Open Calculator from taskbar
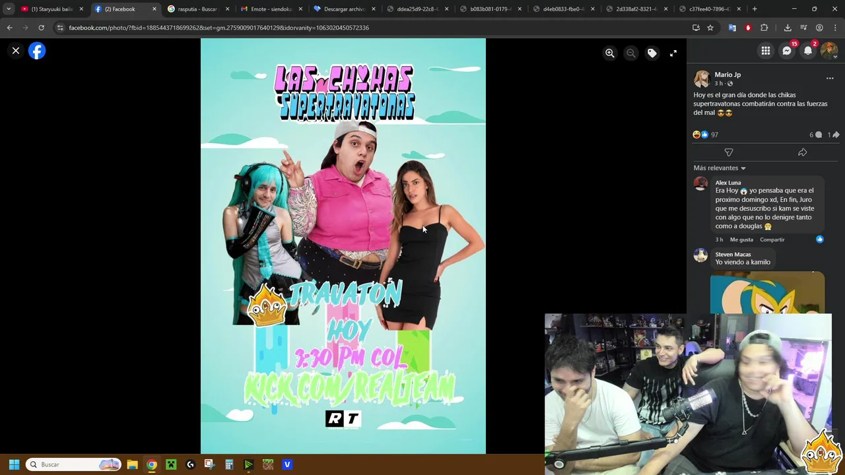Viewport: 845px width, 475px height. click(x=229, y=464)
